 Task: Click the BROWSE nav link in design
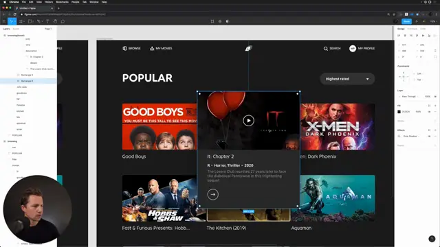coord(135,49)
